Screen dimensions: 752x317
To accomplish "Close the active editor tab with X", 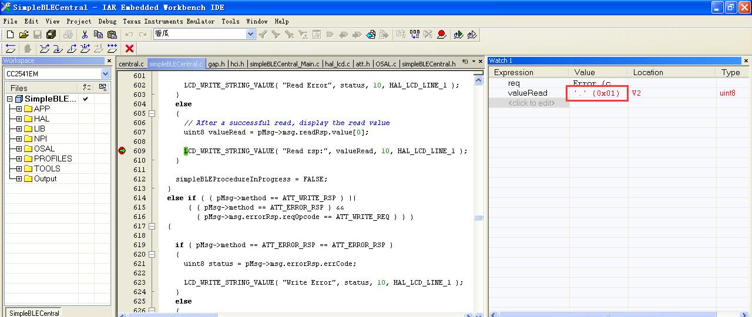I will (x=481, y=61).
